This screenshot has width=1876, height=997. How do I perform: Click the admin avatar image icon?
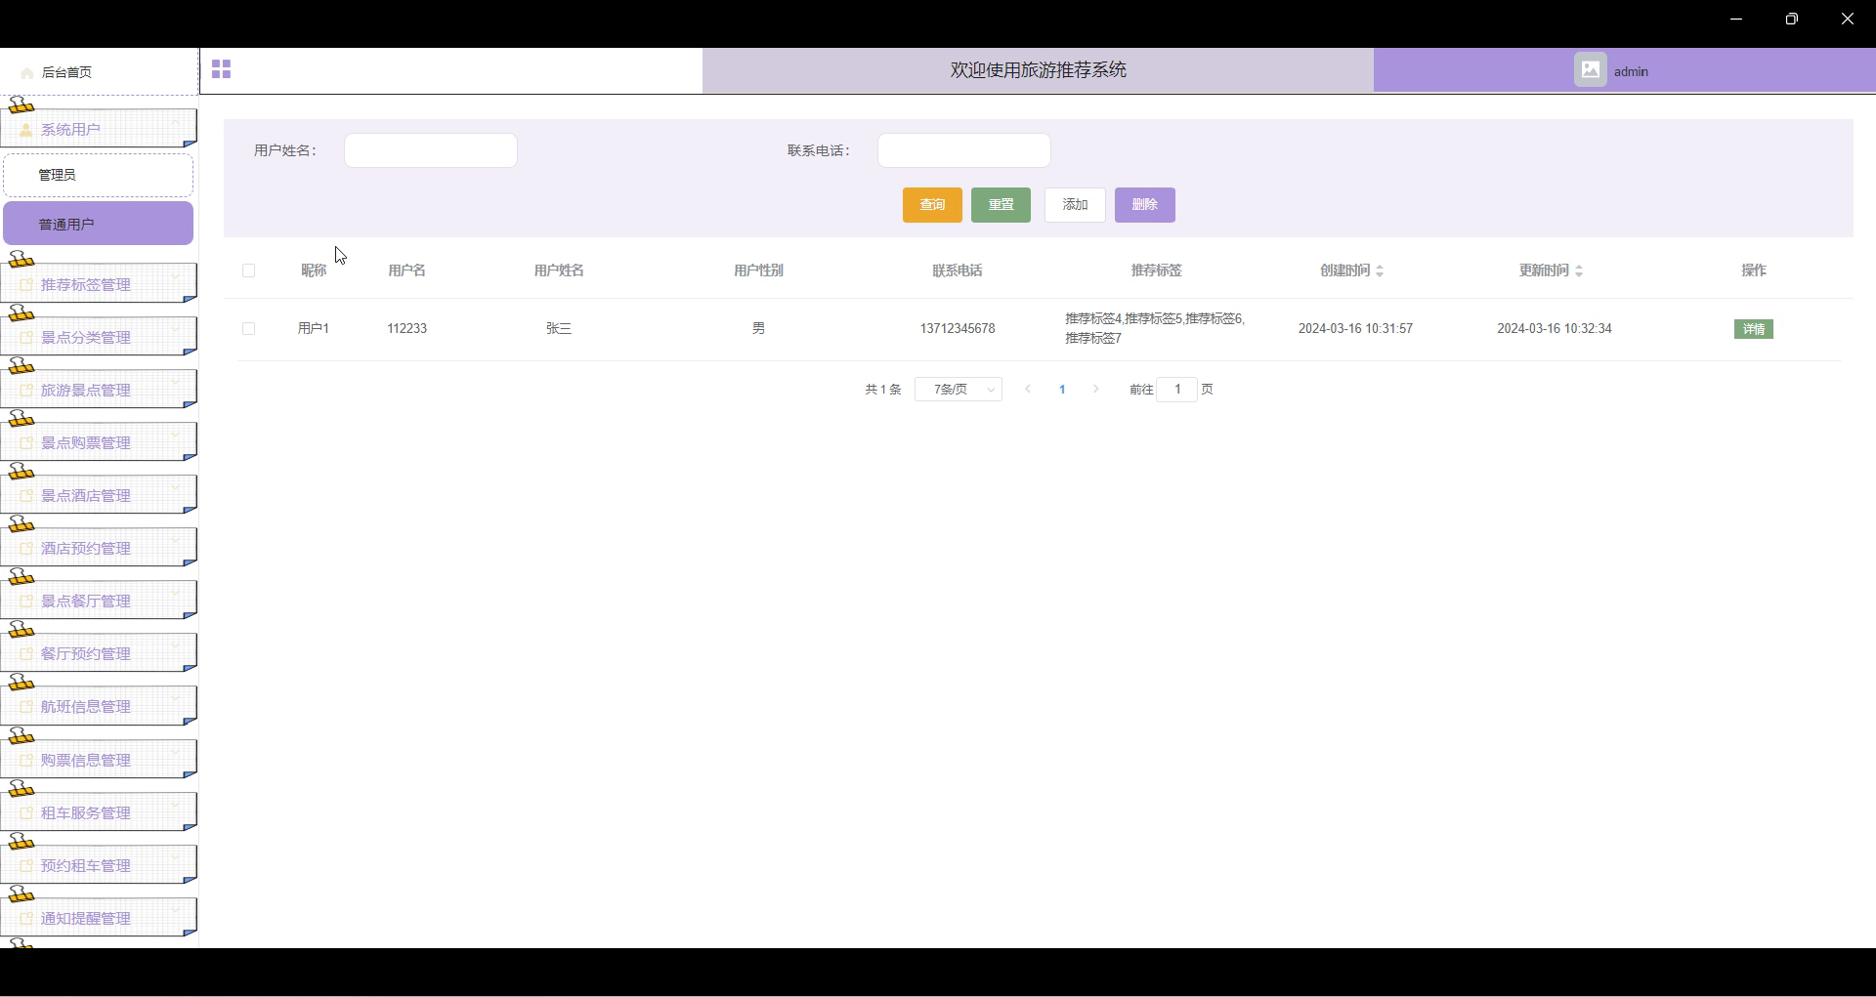(x=1591, y=70)
